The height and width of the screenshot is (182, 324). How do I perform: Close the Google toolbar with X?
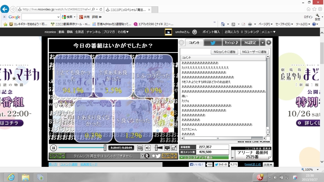click(4, 17)
